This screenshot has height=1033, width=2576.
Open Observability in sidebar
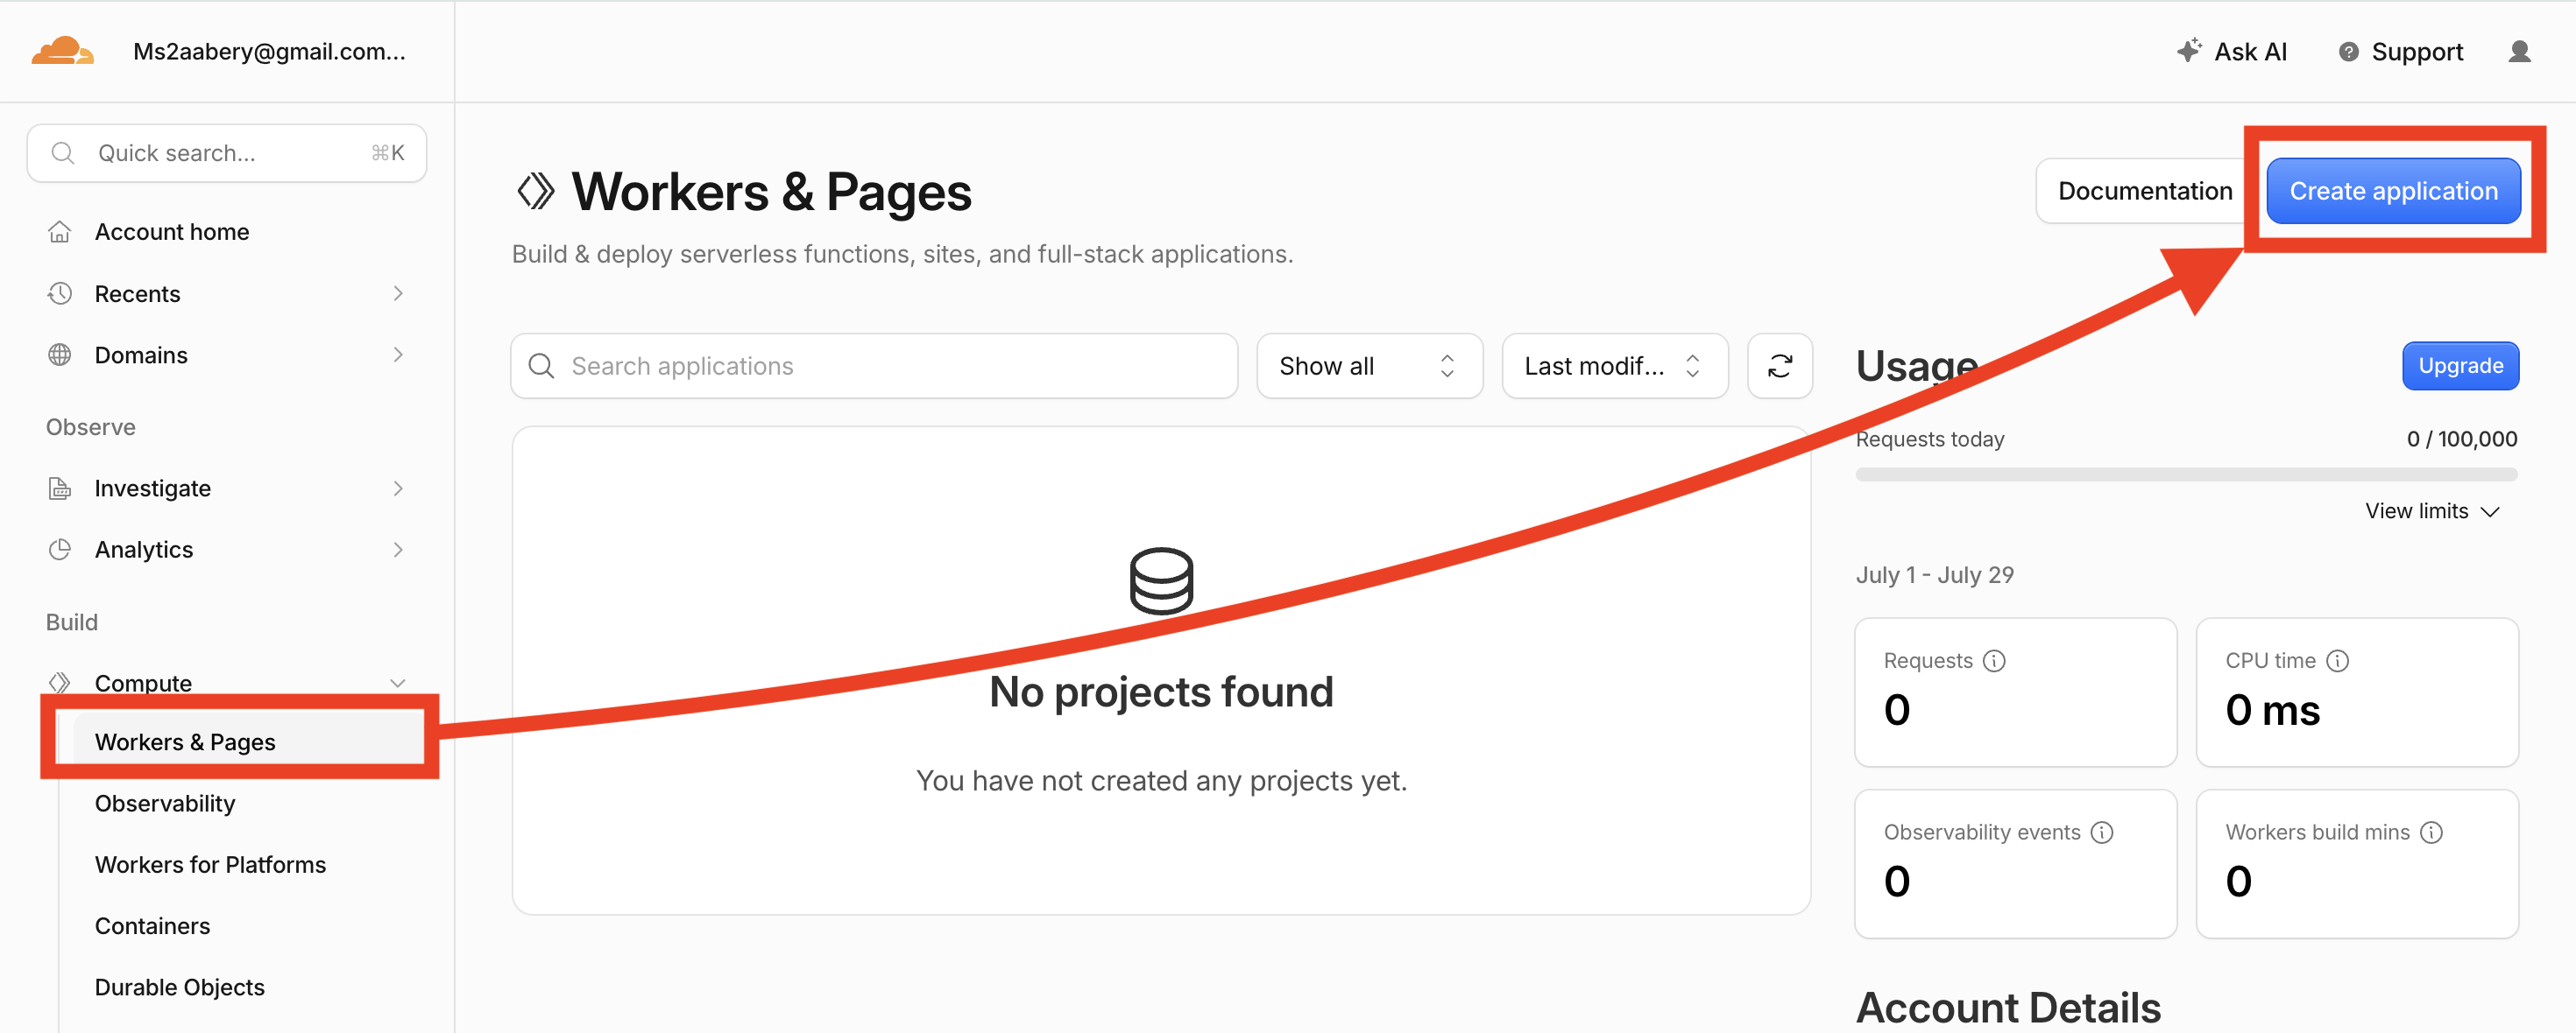point(165,804)
